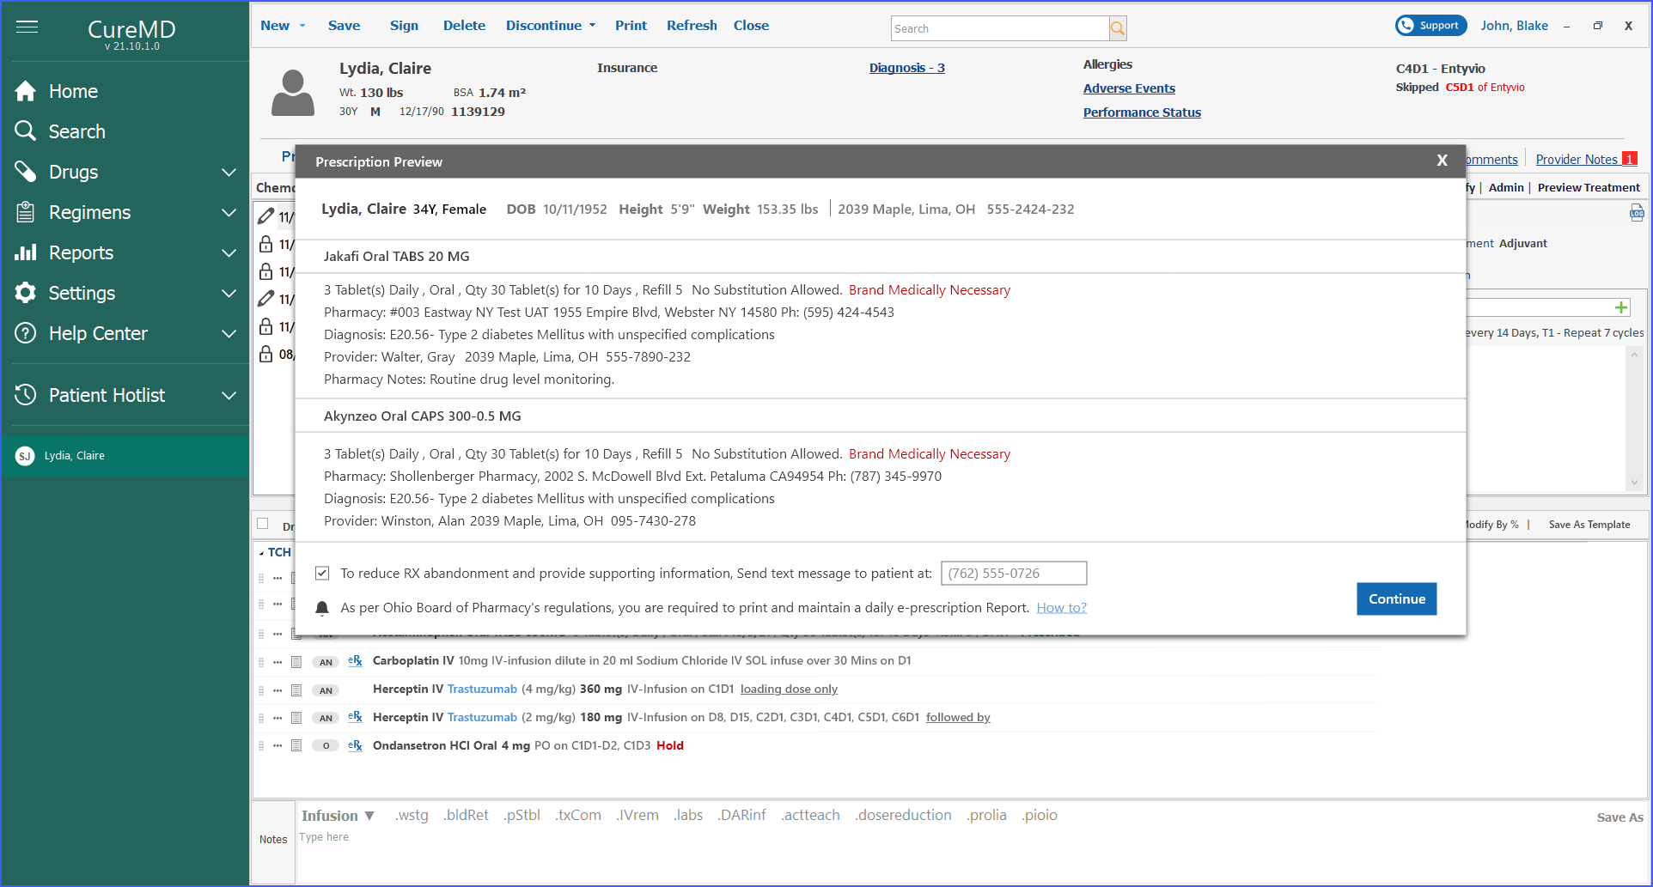Image resolution: width=1653 pixels, height=887 pixels.
Task: Click the Help Center question mark icon
Action: (26, 333)
